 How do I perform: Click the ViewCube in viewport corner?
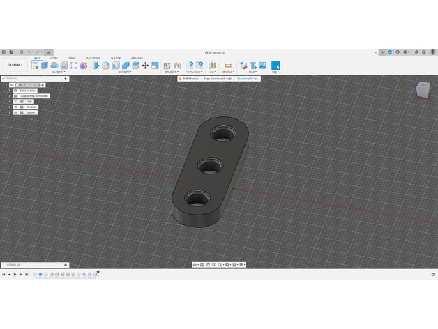coord(423,89)
